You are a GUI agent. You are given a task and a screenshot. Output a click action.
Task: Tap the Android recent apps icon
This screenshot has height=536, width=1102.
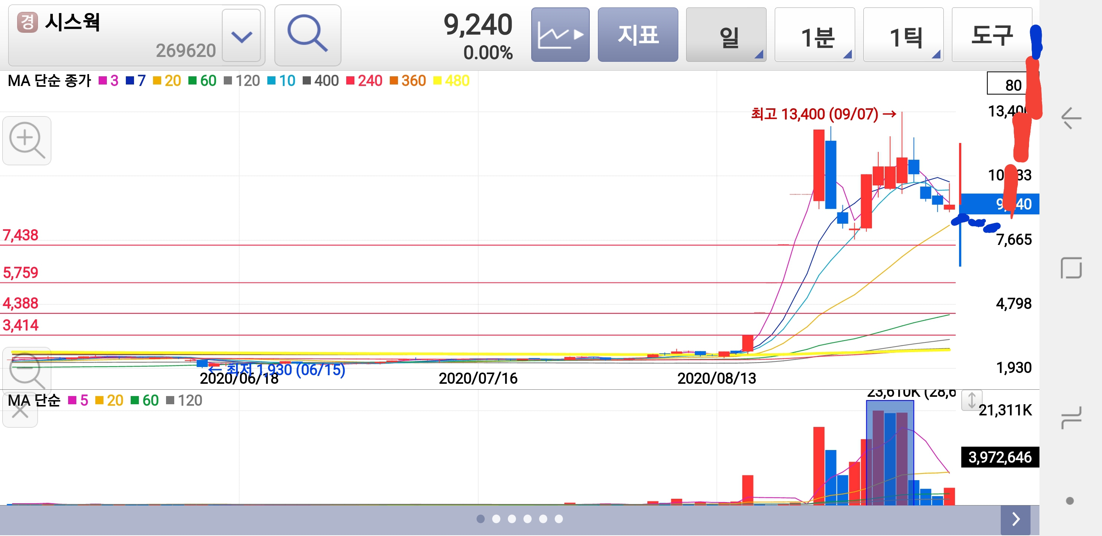1071,418
